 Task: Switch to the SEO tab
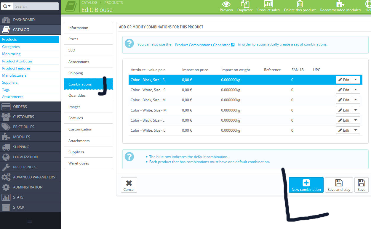pyautogui.click(x=88, y=50)
